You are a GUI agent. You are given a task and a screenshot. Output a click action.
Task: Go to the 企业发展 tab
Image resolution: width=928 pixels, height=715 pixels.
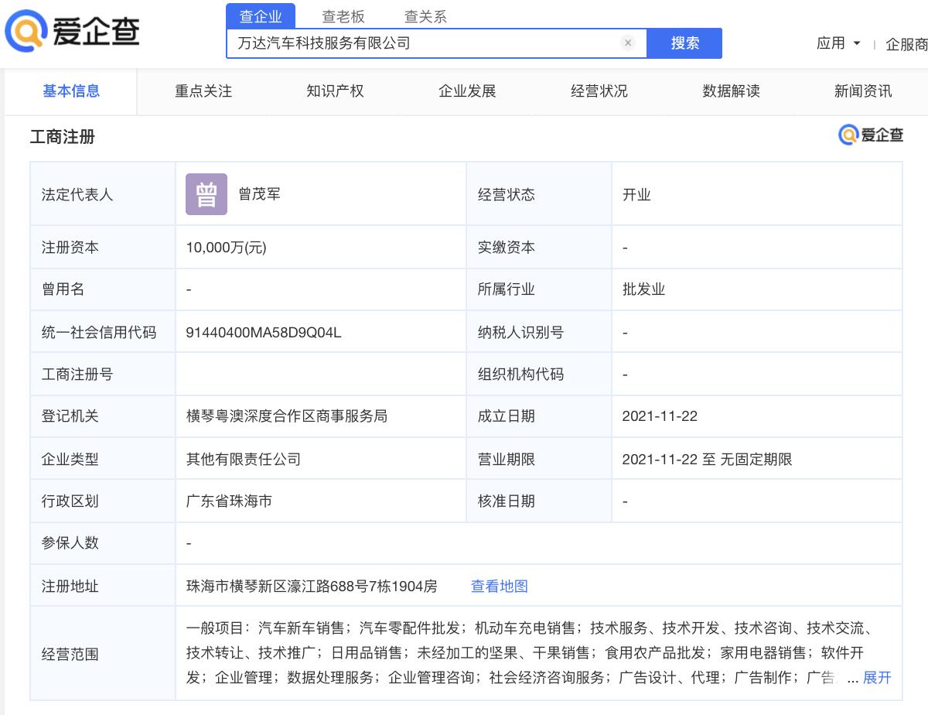click(x=467, y=91)
